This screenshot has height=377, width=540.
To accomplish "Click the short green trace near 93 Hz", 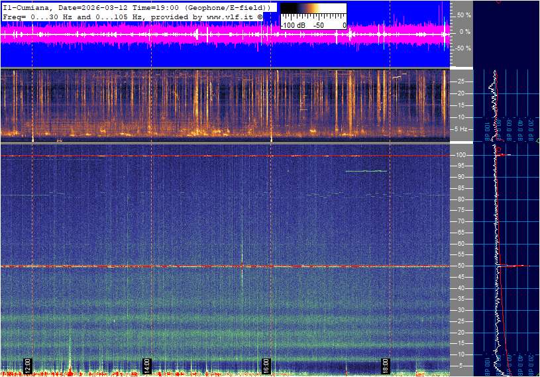I will pyautogui.click(x=365, y=171).
